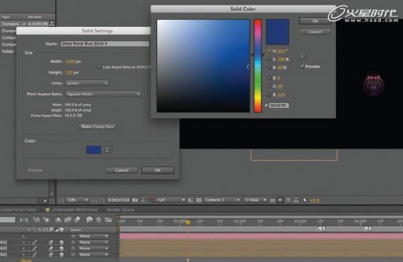Image resolution: width=403 pixels, height=262 pixels.
Task: Uncheck the Preview checkbox in Solid Color
Action: pos(302,67)
